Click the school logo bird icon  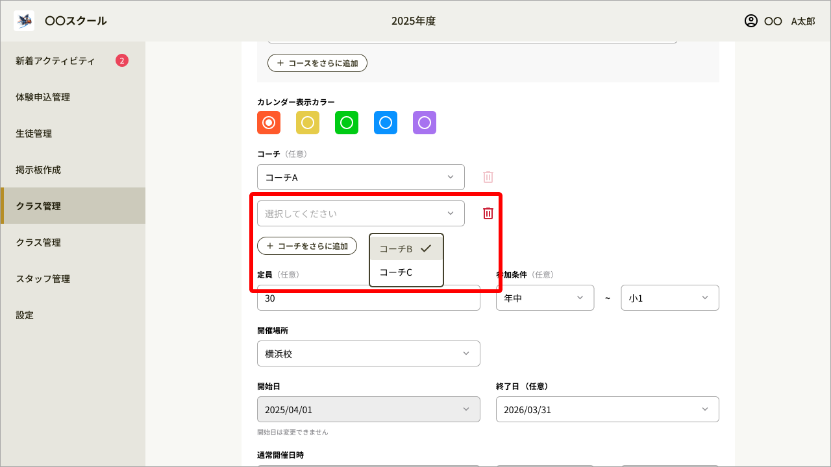coord(24,21)
